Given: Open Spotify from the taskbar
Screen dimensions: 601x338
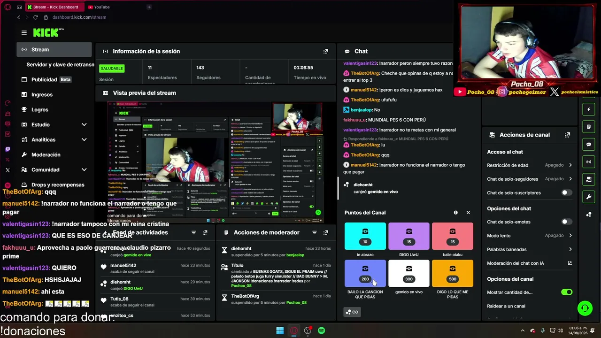Looking at the screenshot, I should pos(321,330).
